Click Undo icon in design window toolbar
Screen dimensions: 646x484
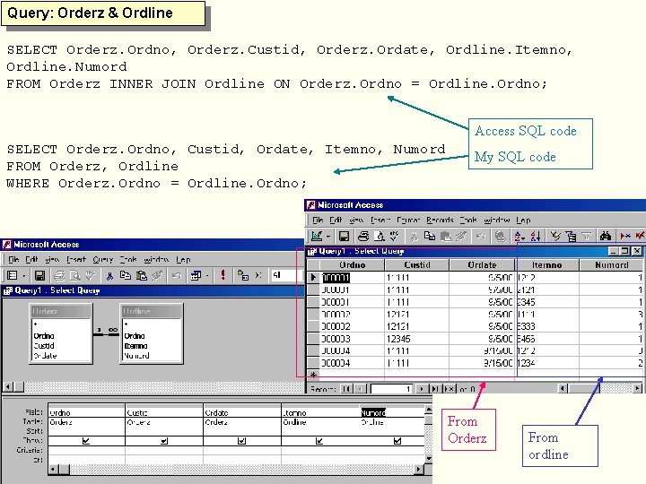pyautogui.click(x=177, y=275)
